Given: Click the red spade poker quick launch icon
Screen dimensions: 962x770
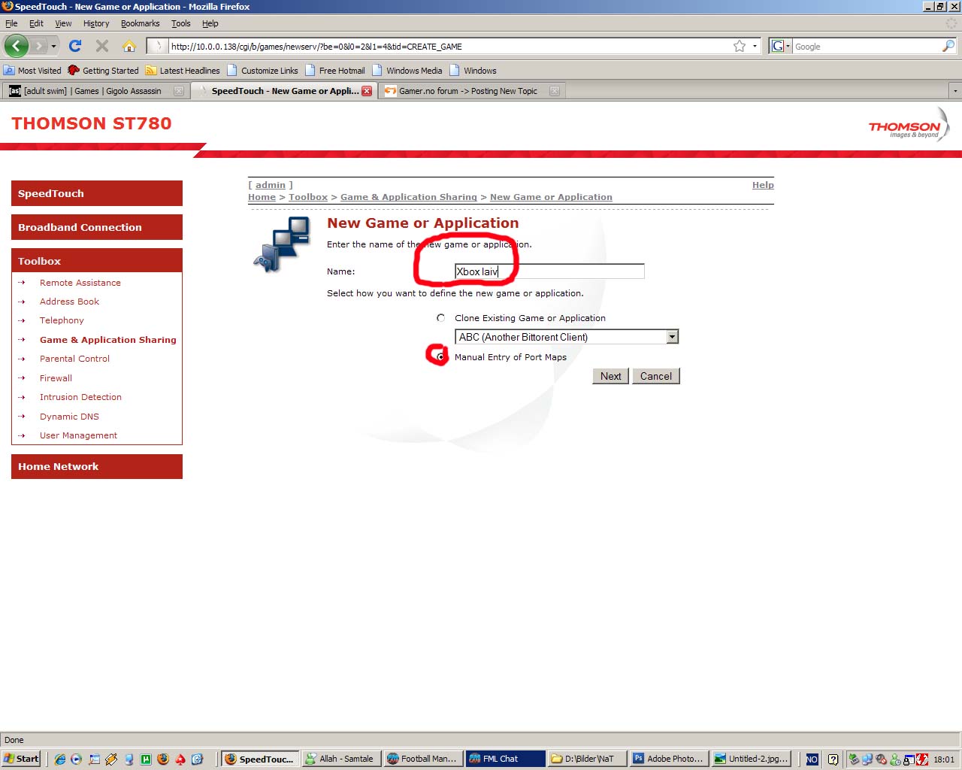Looking at the screenshot, I should click(180, 759).
